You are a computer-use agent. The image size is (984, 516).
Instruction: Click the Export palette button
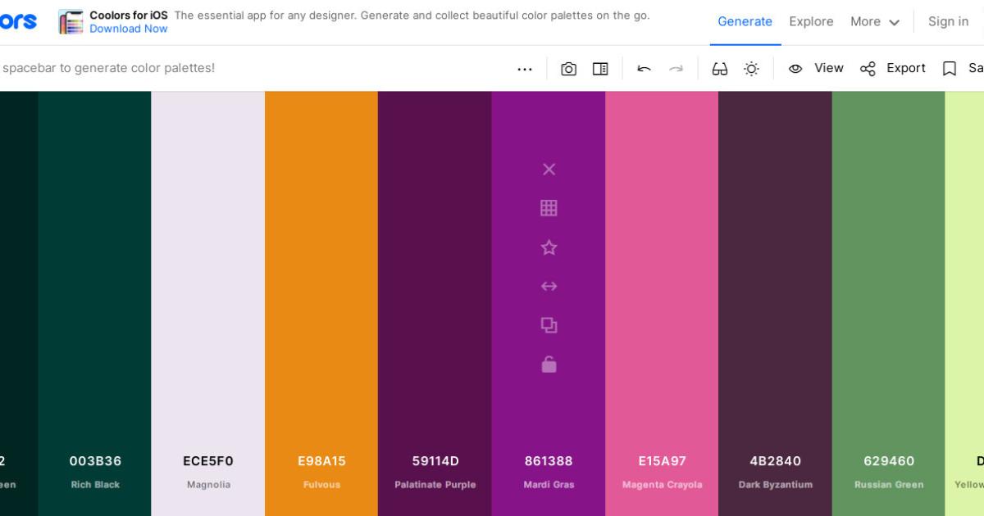(893, 69)
